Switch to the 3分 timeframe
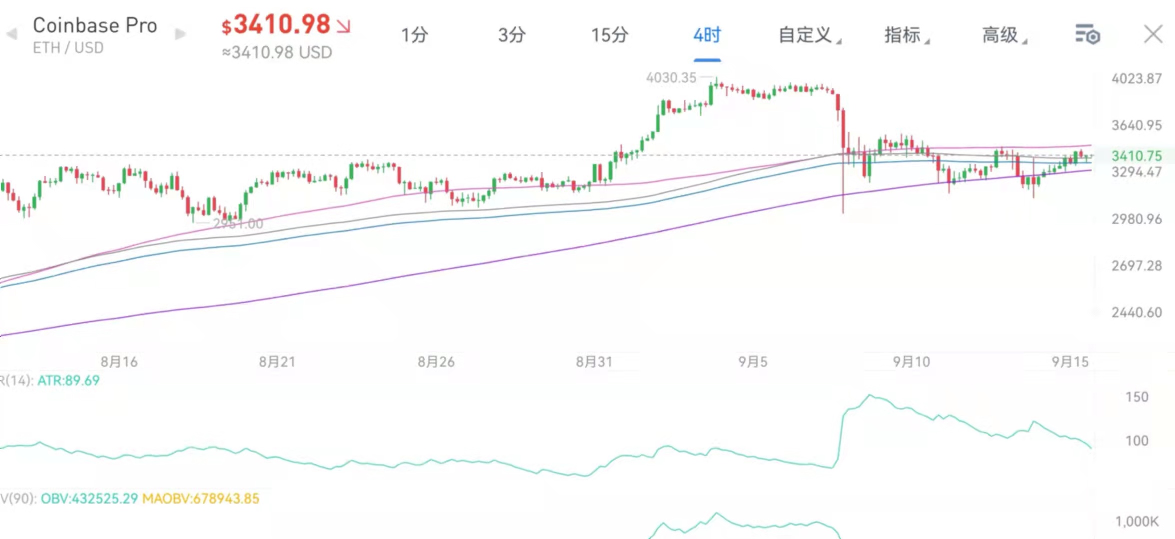This screenshot has height=539, width=1175. click(x=512, y=35)
